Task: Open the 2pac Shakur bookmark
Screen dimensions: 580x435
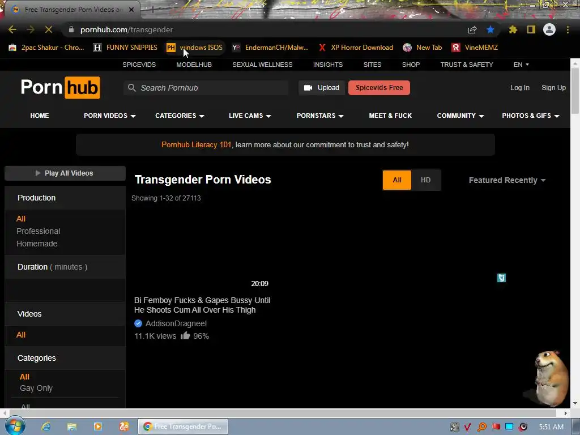Action: point(46,48)
